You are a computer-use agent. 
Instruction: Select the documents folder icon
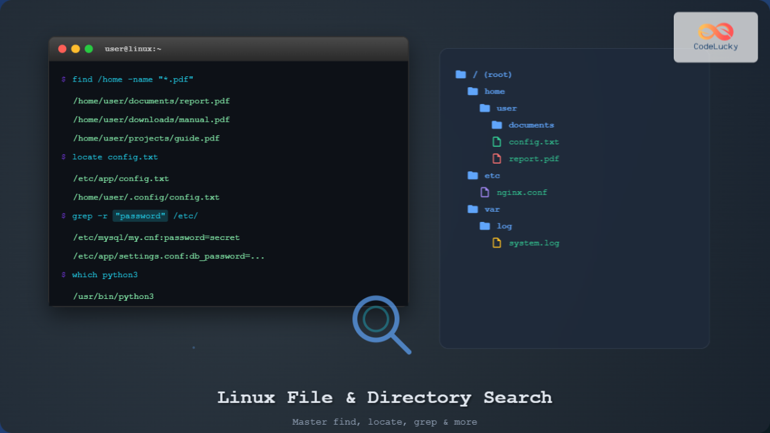pos(497,124)
